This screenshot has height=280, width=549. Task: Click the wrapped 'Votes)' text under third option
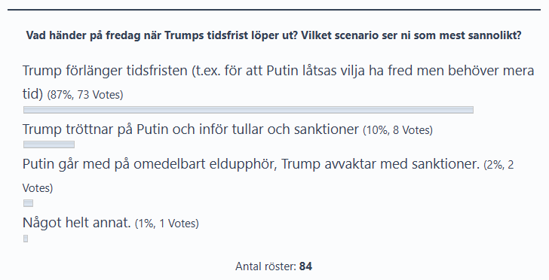coord(38,188)
